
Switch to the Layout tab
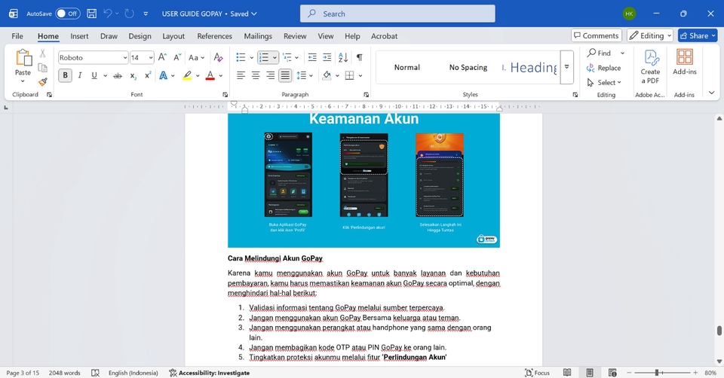[x=173, y=36]
